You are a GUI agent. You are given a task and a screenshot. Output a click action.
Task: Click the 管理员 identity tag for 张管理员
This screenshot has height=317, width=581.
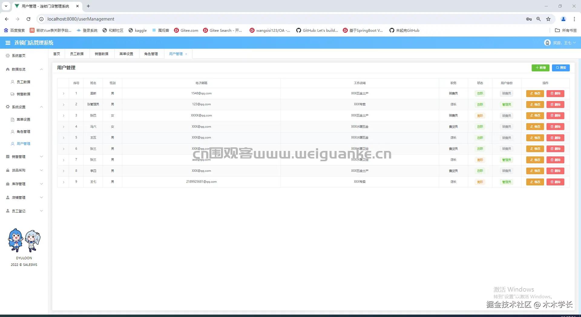pyautogui.click(x=507, y=105)
